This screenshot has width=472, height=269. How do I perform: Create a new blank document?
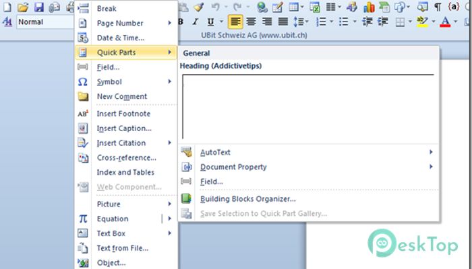pos(7,7)
